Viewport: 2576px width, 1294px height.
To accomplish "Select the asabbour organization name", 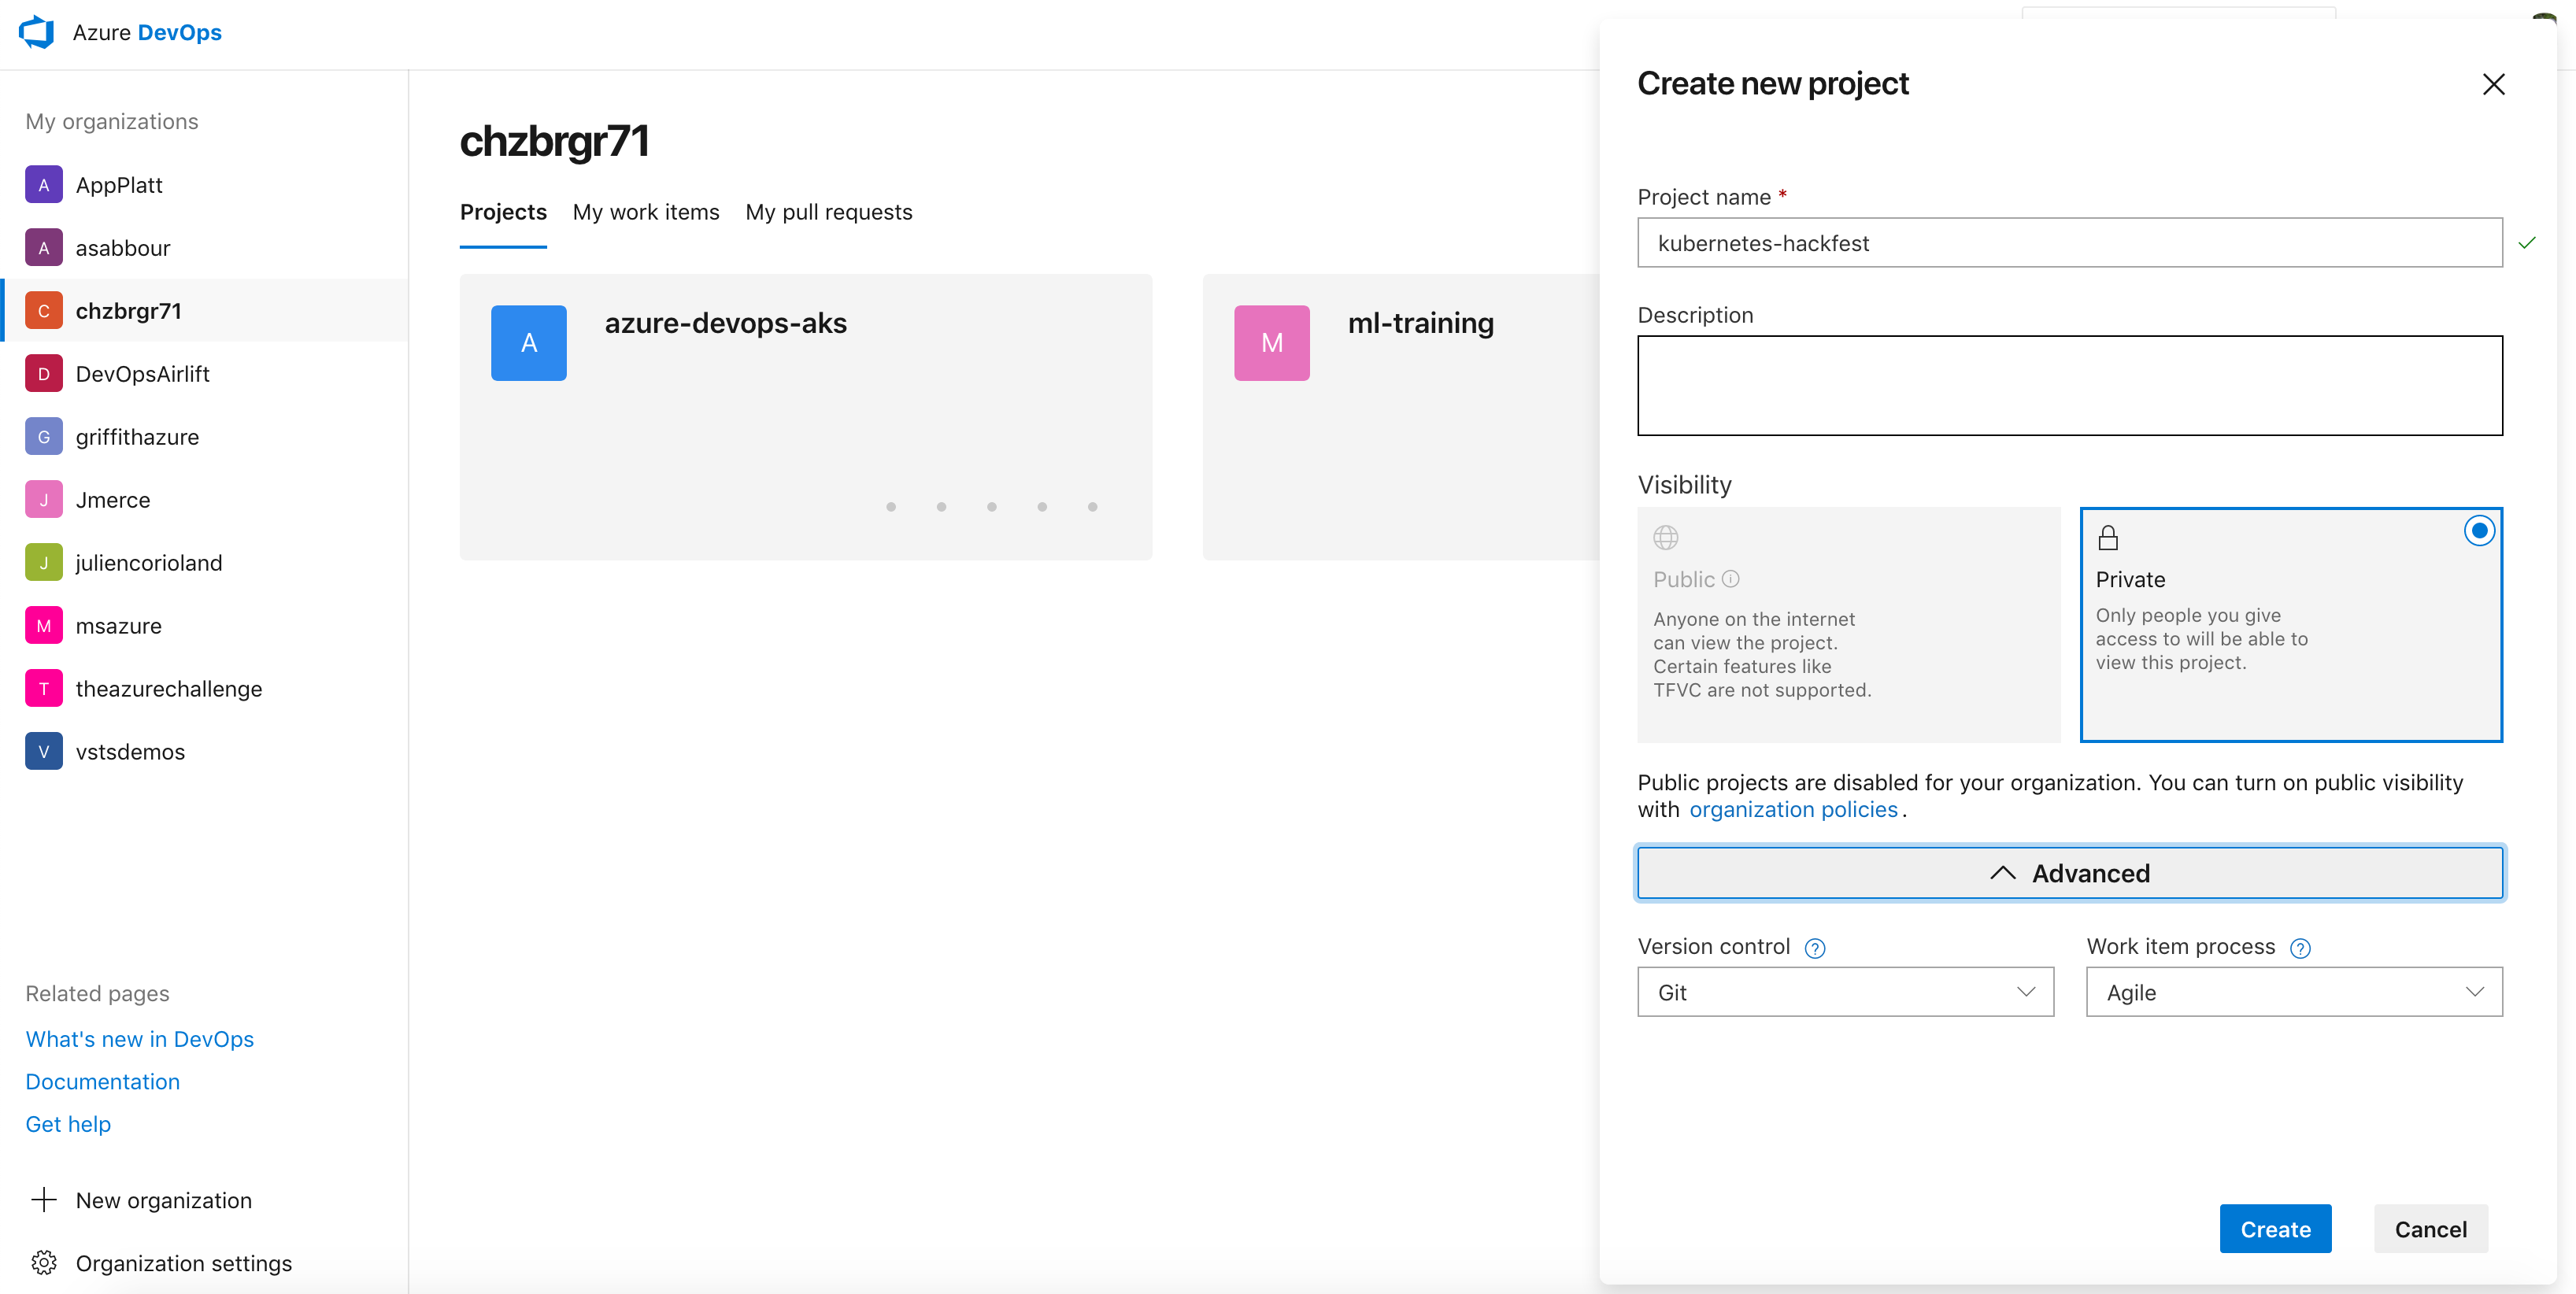I will (123, 248).
